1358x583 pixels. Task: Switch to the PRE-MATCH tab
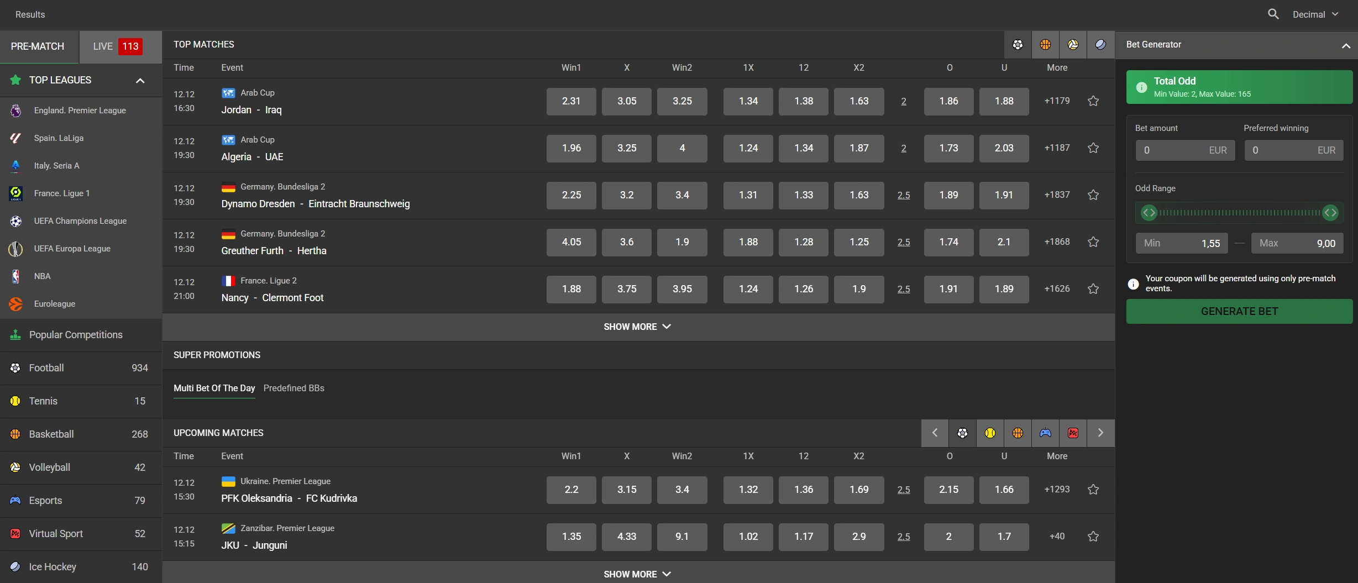39,47
